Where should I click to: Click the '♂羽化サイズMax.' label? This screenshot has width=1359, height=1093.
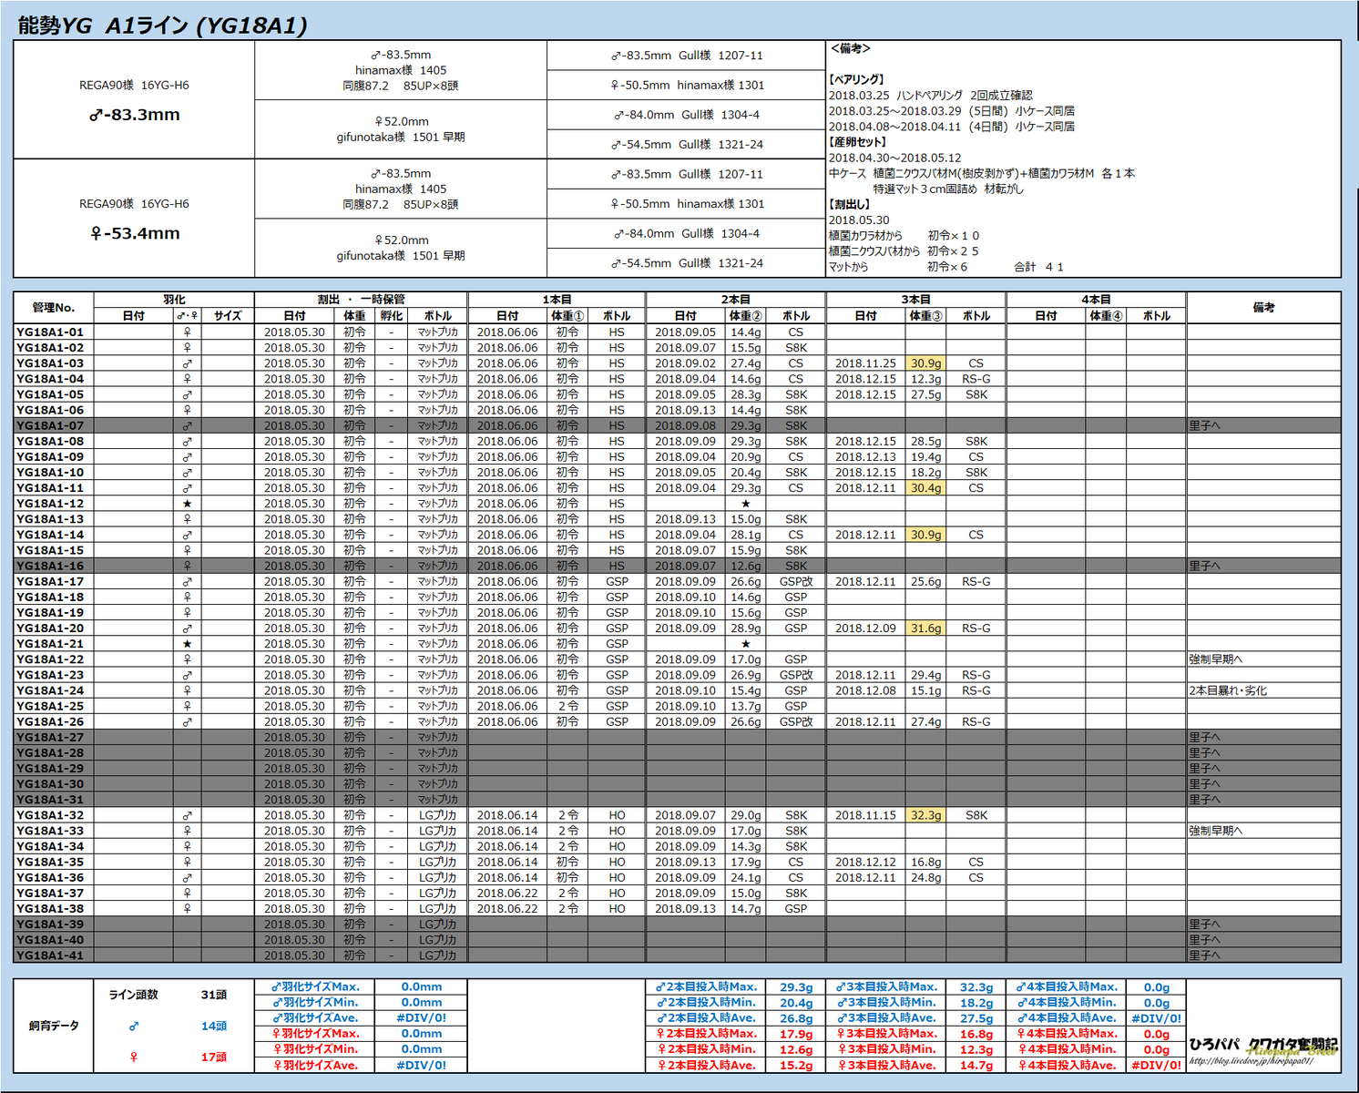click(x=315, y=986)
